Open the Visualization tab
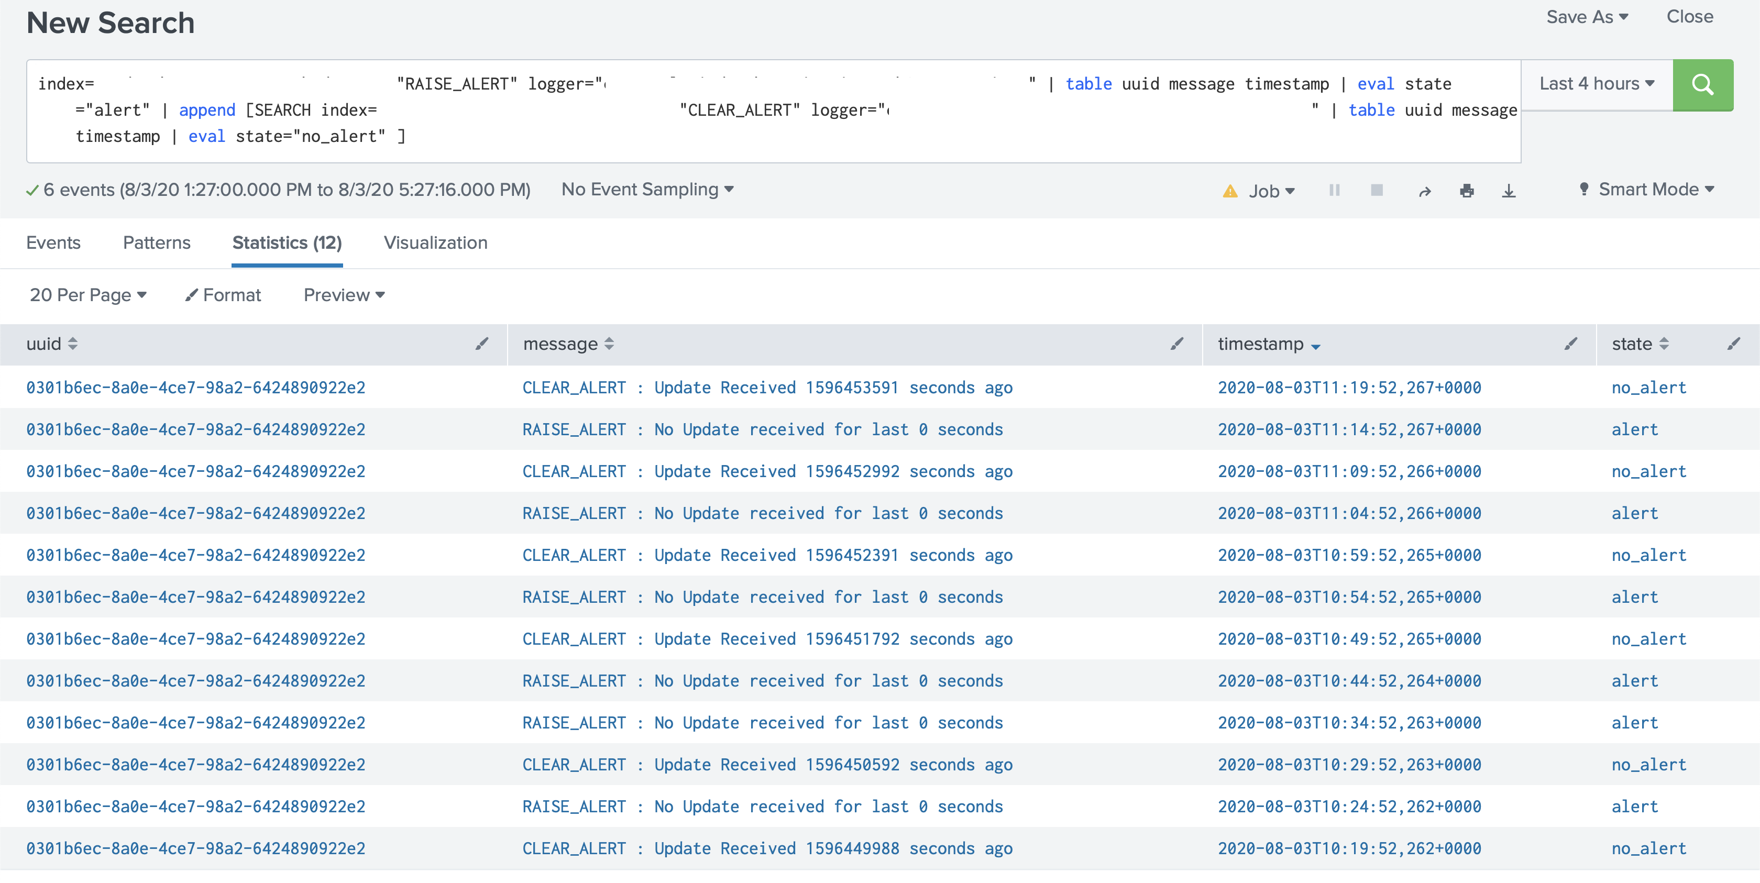Image resolution: width=1760 pixels, height=883 pixels. (435, 242)
